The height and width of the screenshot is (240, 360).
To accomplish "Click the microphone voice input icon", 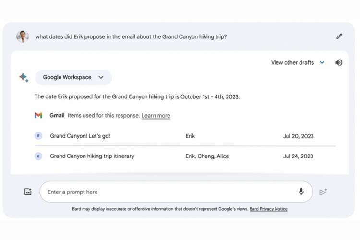I will pyautogui.click(x=301, y=192).
